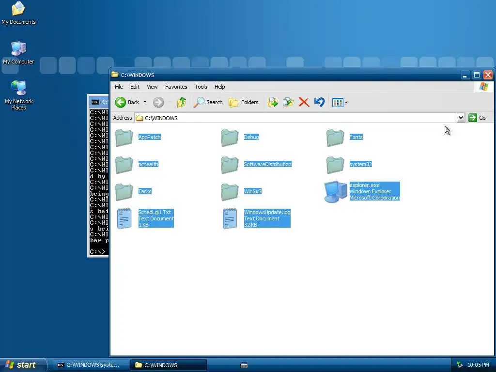This screenshot has width=496, height=372.
Task: Click the 'SchedLgU.Txt' file name text
Action: point(155,212)
